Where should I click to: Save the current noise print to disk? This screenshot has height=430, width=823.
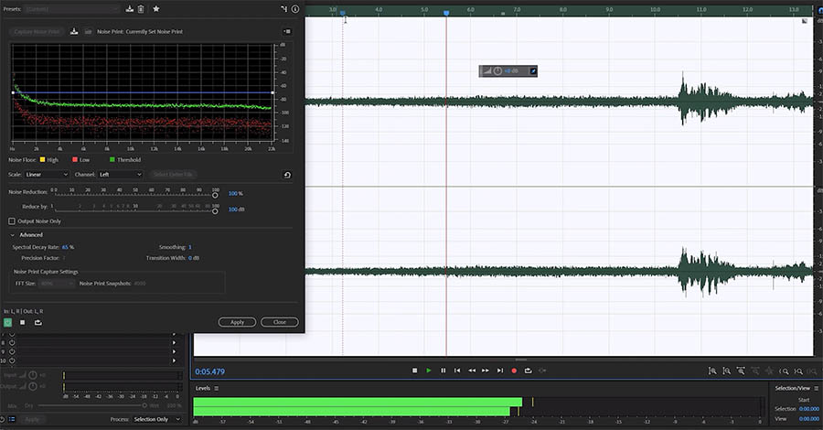[74, 31]
